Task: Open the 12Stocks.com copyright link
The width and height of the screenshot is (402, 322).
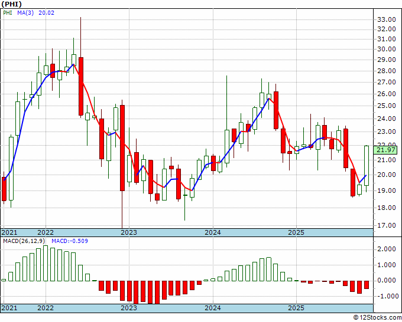Action: coord(377,317)
